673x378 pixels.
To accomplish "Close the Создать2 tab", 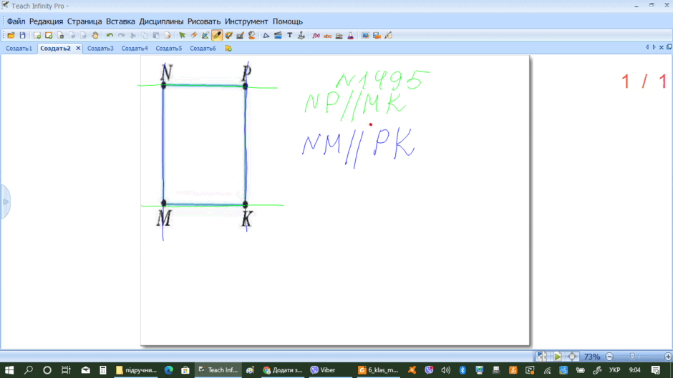I will (78, 49).
